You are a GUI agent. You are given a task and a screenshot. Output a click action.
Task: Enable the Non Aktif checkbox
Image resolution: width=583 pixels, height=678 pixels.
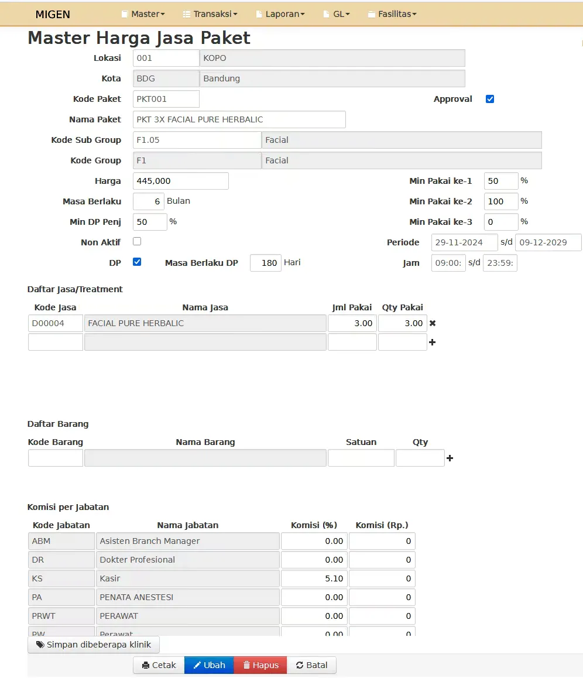coord(137,241)
